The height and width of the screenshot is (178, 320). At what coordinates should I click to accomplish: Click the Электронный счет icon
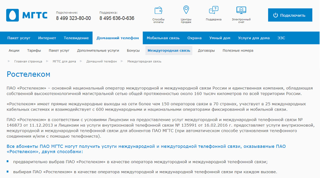(241, 10)
